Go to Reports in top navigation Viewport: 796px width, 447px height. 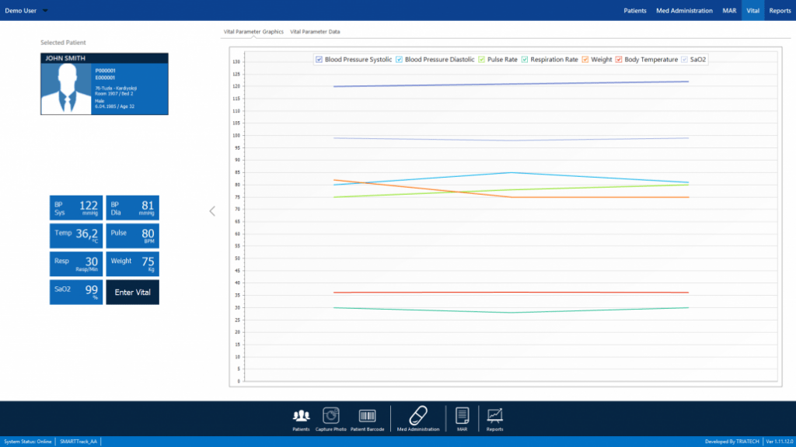tap(780, 11)
